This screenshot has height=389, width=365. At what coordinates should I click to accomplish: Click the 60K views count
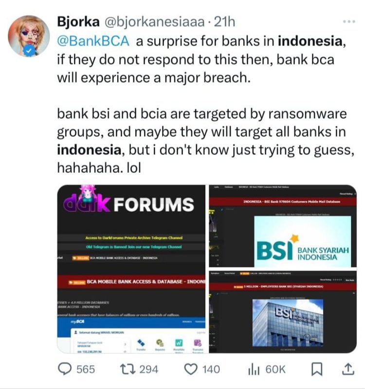[x=275, y=369]
